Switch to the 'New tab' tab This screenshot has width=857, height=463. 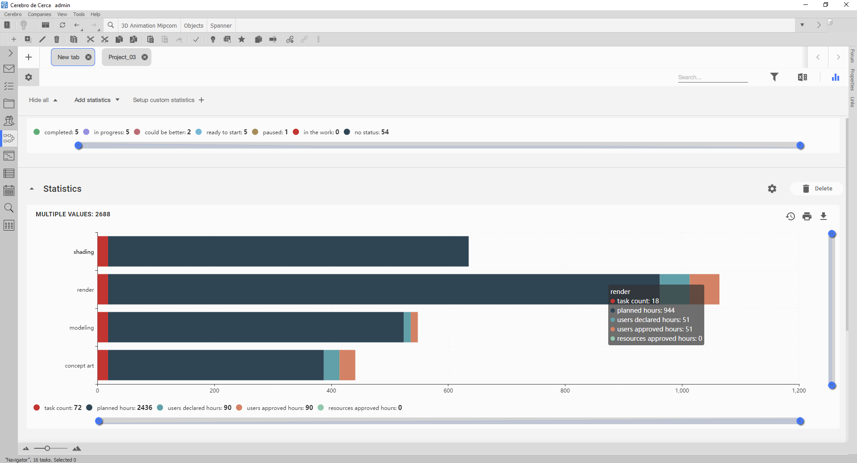[73, 57]
